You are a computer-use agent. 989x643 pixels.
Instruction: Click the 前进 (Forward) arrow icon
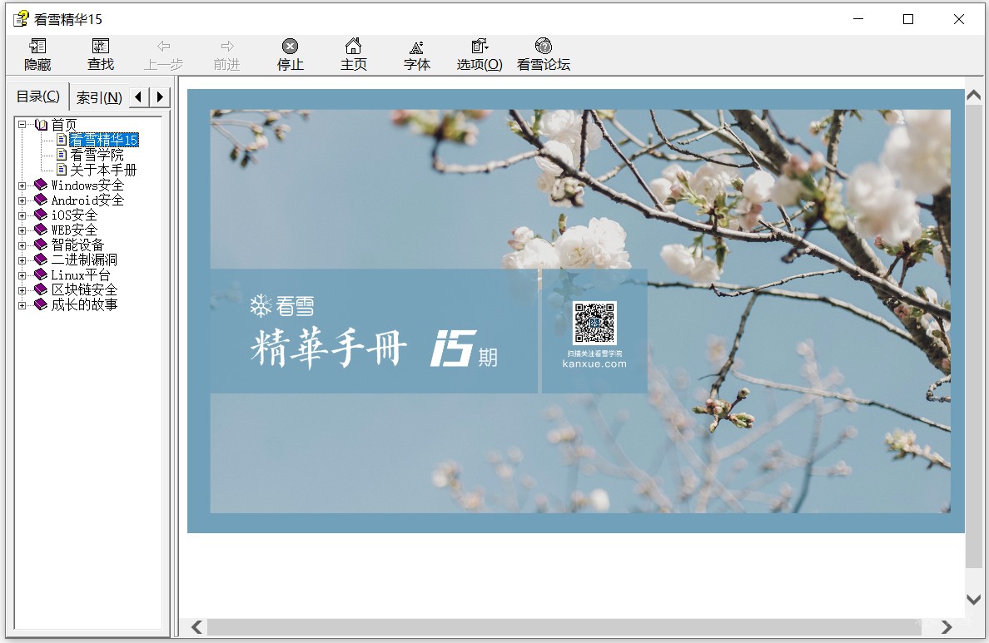[x=227, y=46]
